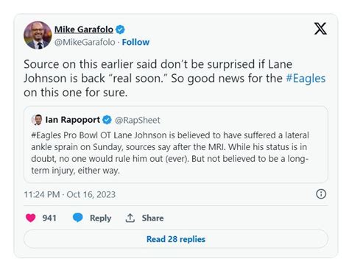
Task: Click the @MikeGarafolo handle
Action: click(x=85, y=42)
